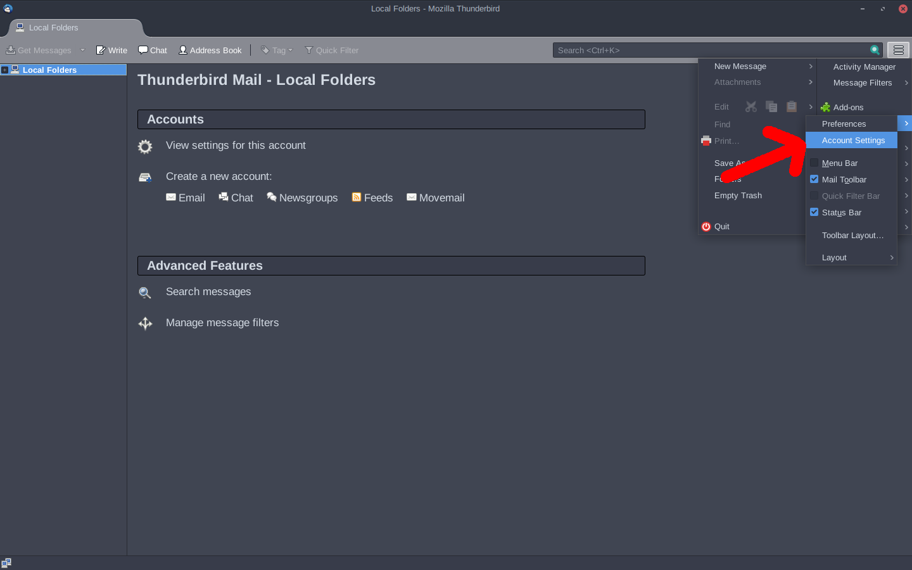
Task: Open Activity Manager
Action: 864,67
